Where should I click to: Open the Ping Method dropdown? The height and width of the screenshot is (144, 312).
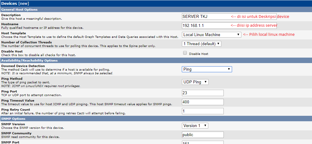pos(195,82)
